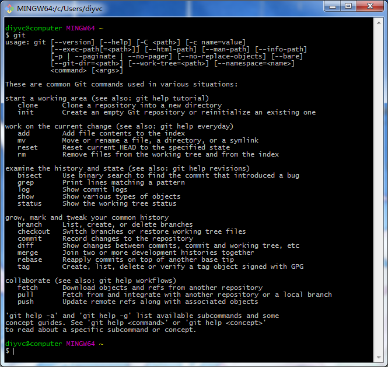This screenshot has height=367, width=388.
Task: Click the text 'Show the working tree status'
Action: (119, 204)
